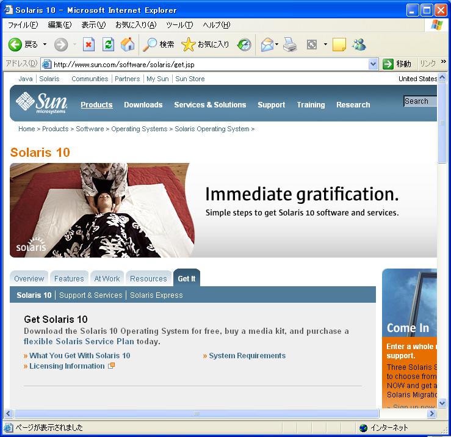
Task: Open the Search (検索) magnifier button
Action: pyautogui.click(x=159, y=45)
